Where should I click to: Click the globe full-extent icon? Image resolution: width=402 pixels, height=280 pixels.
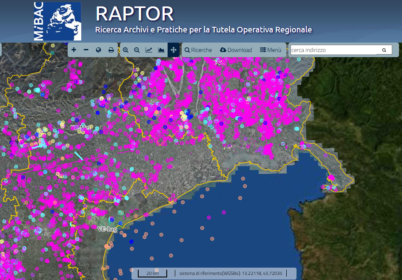coord(98,50)
